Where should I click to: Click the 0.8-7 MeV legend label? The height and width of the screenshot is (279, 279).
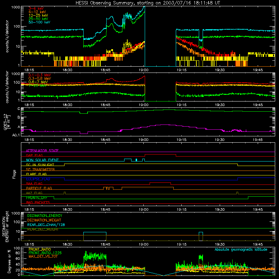coord(38,82)
